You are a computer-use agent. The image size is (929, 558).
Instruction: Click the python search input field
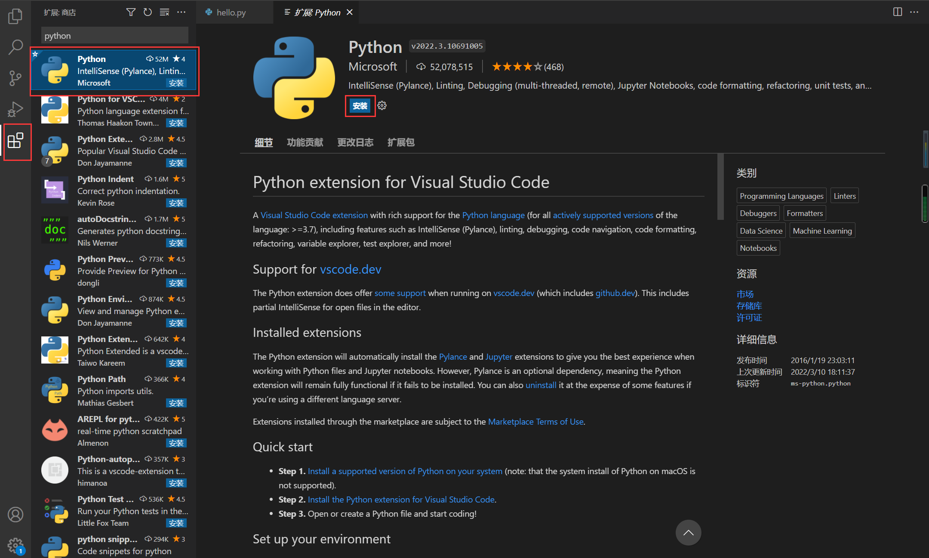pos(115,36)
